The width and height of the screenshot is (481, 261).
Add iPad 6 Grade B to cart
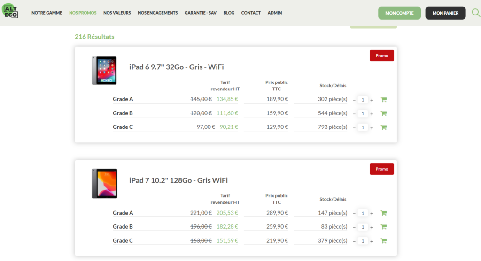tap(384, 113)
